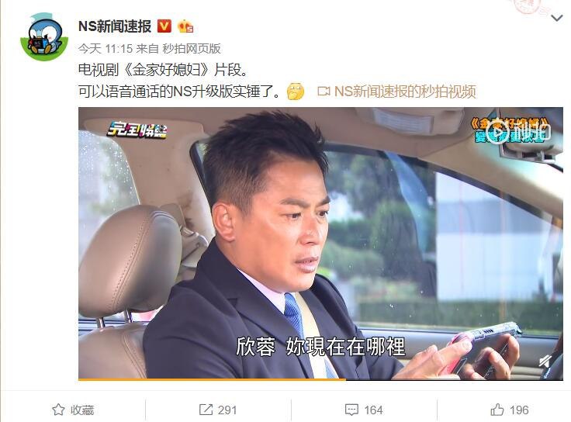This screenshot has height=422, width=571.
Task: Click the camera icon beside video link
Action: tap(324, 91)
